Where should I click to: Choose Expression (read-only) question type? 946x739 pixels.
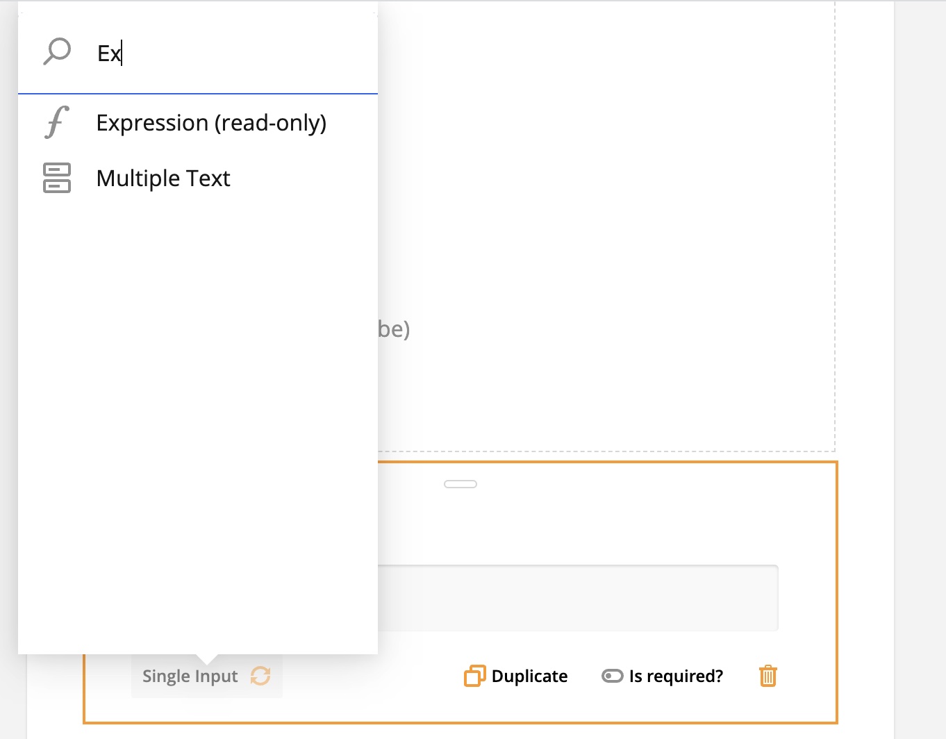[x=211, y=123]
